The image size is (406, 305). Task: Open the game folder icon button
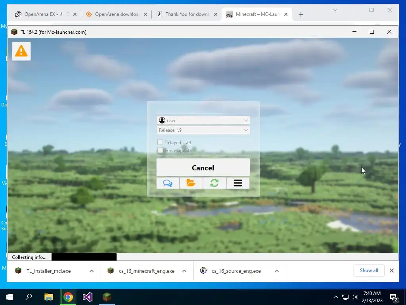191,183
